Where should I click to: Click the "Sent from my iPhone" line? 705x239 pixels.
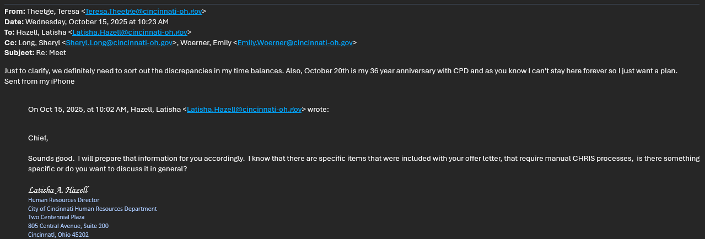pyautogui.click(x=39, y=82)
